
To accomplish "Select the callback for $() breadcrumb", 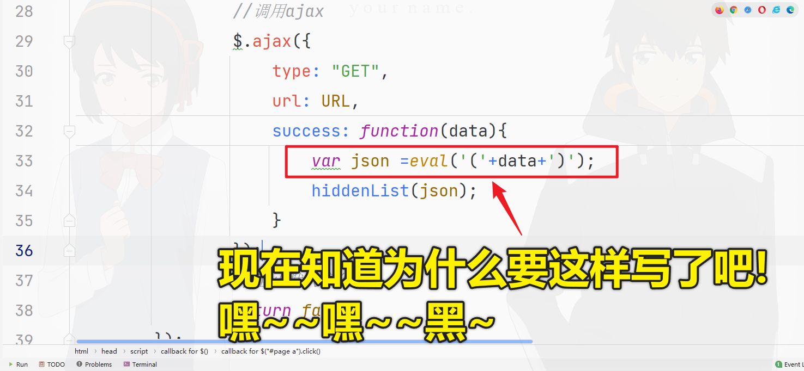I will coord(184,351).
